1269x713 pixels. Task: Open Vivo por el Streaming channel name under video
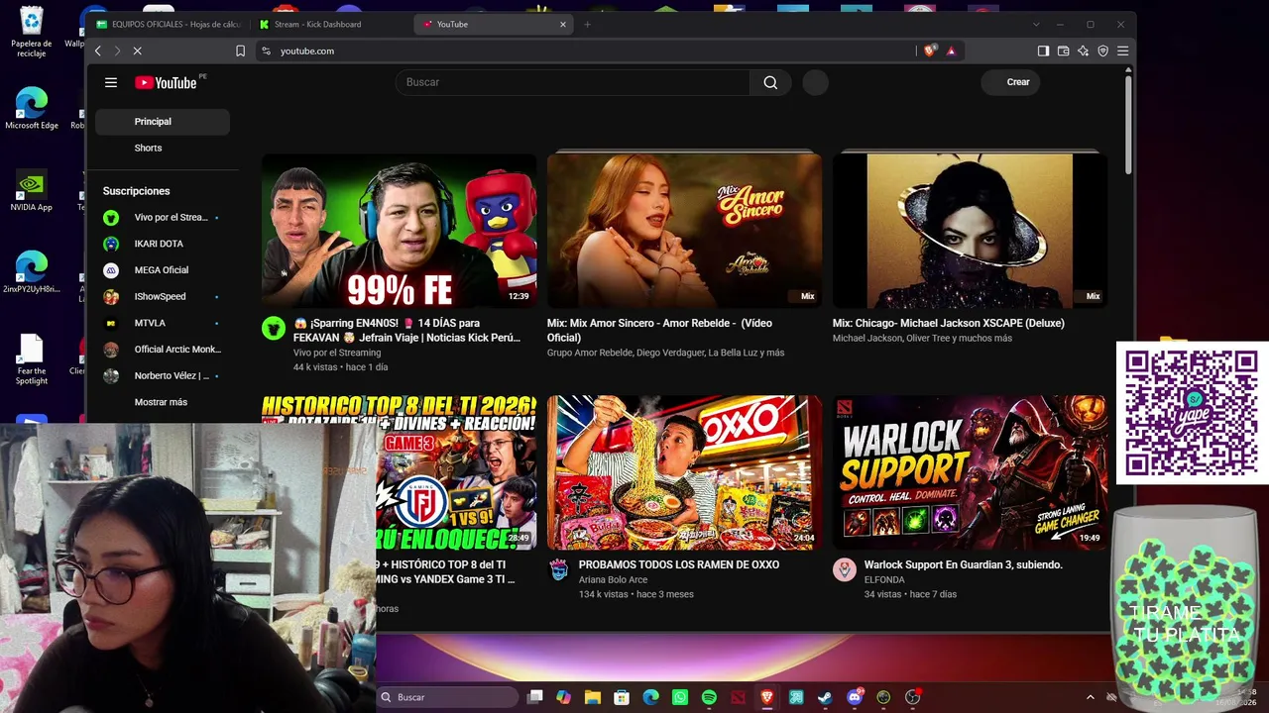(337, 353)
